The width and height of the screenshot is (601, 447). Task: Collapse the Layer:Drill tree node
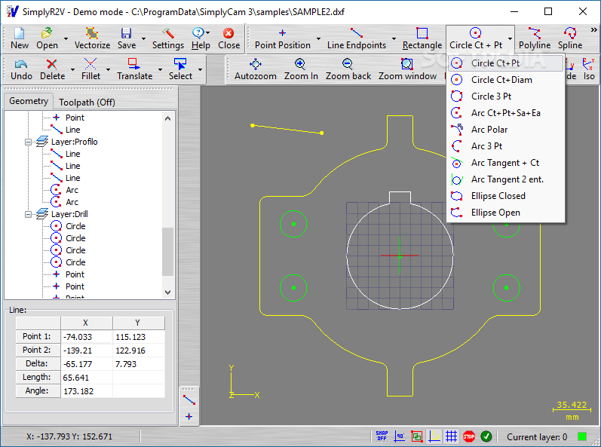[28, 215]
